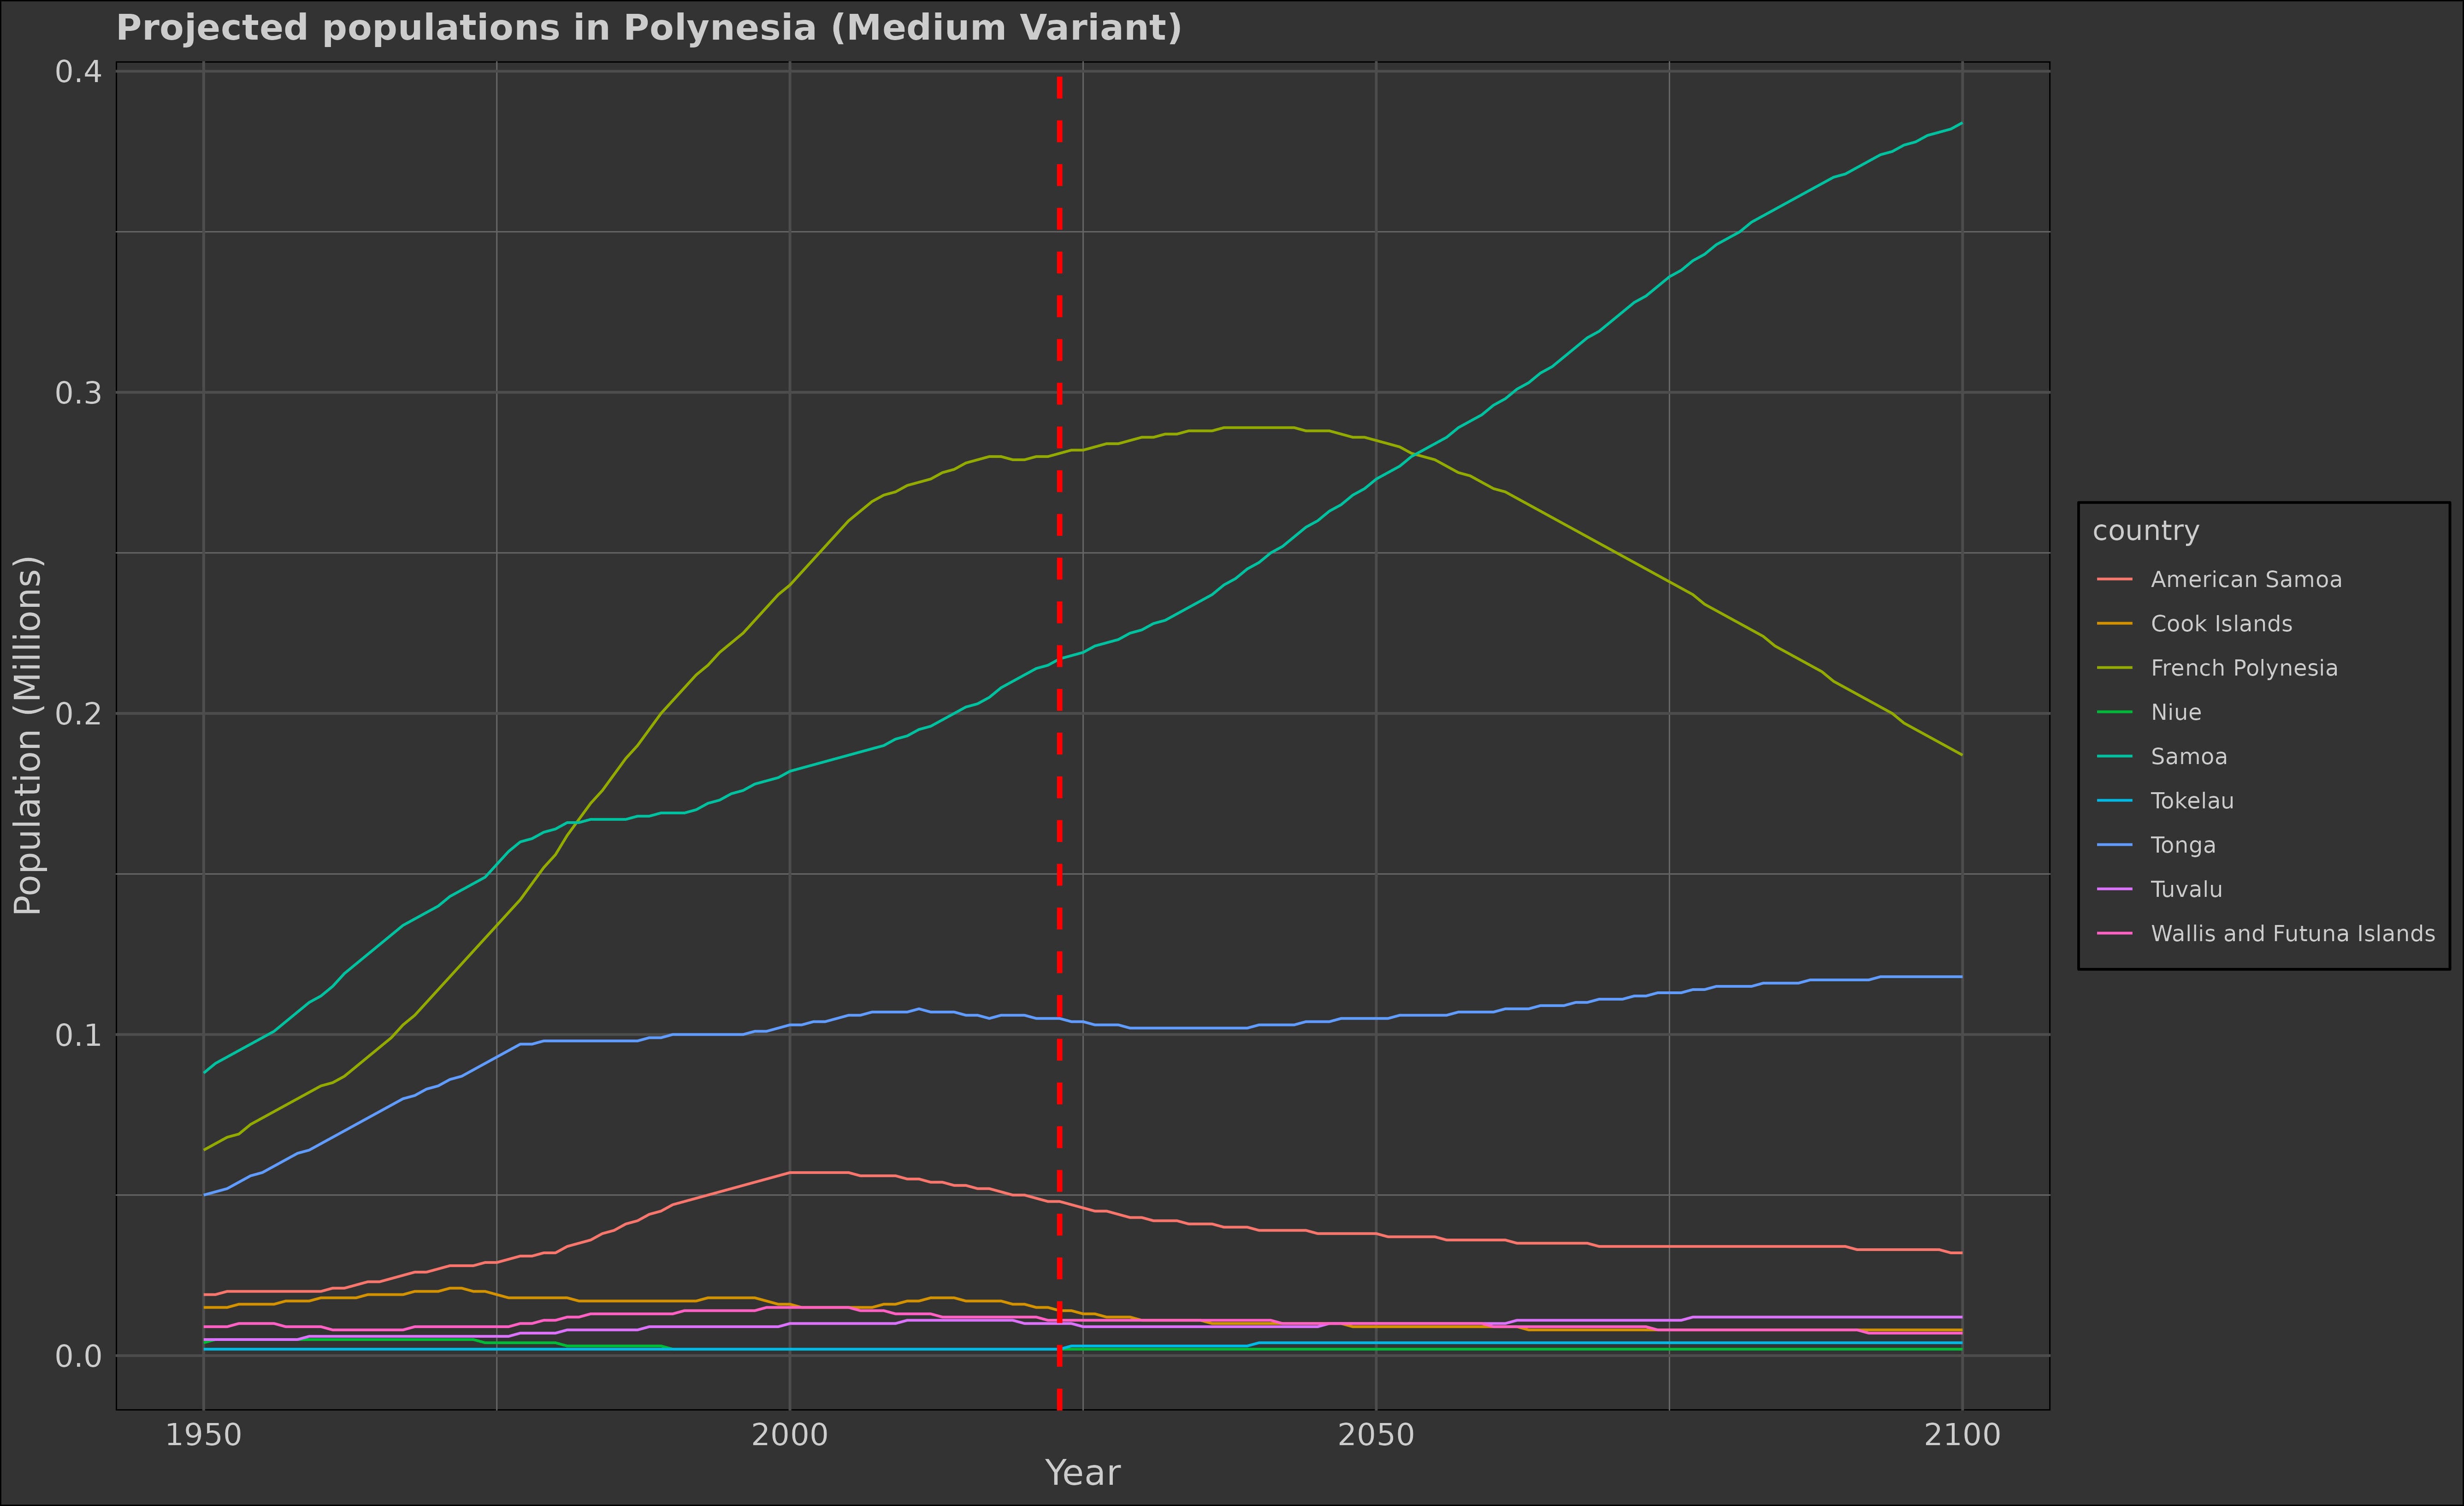Click the '0.1' y-axis tick label
Screen dimensions: 2464x1506
point(78,1035)
